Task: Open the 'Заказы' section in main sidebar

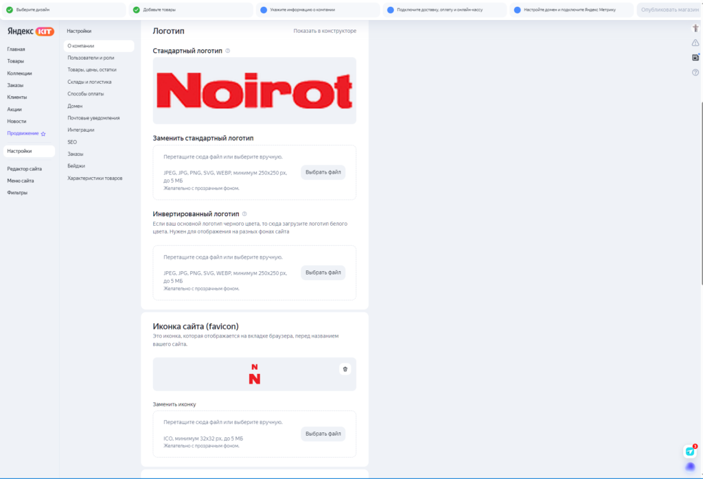Action: point(15,85)
